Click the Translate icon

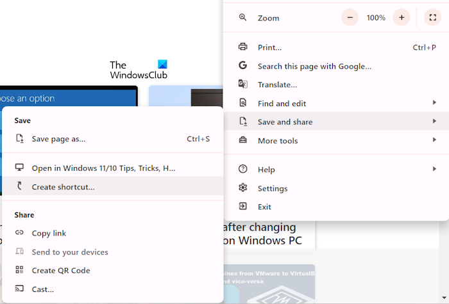tap(243, 84)
